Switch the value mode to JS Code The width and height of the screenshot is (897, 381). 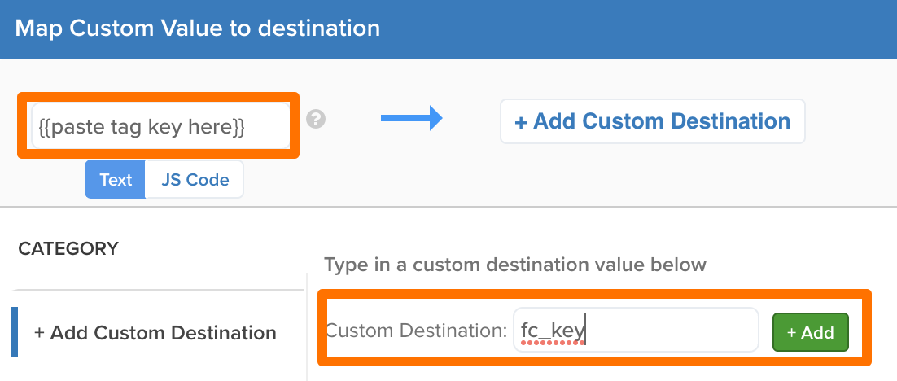194,179
